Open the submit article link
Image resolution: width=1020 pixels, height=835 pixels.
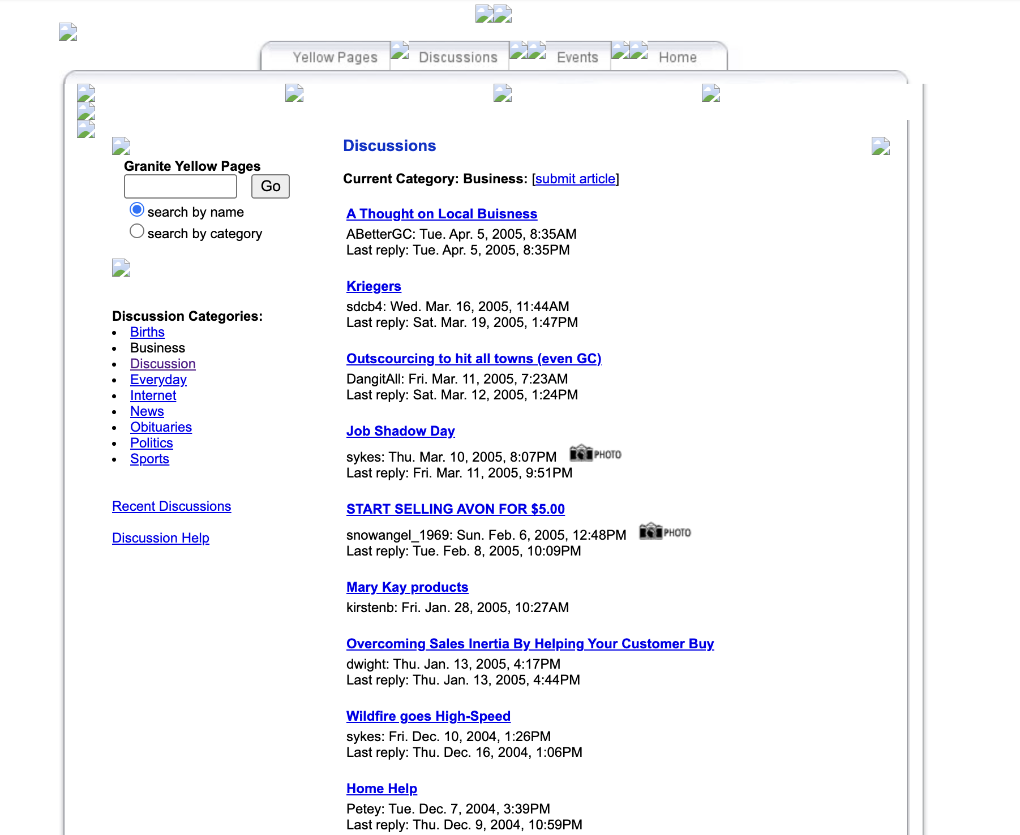[575, 179]
